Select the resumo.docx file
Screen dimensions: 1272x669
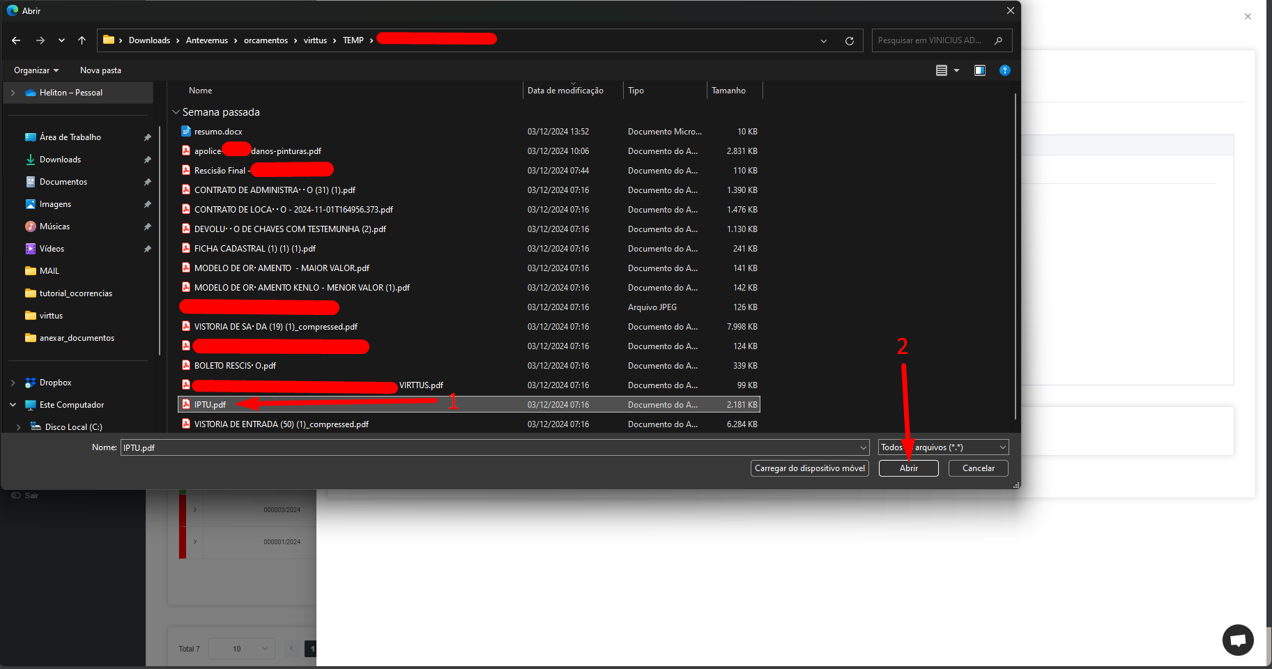(x=218, y=132)
